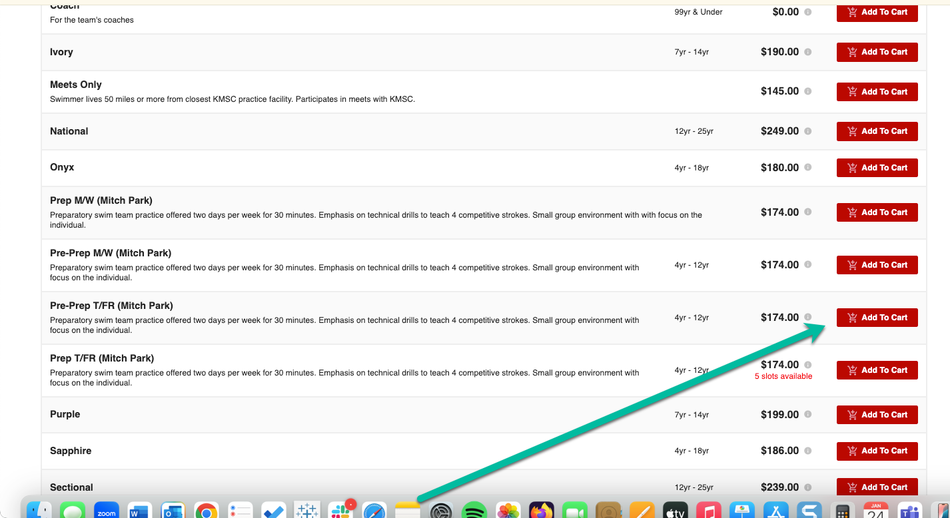Add Meets Only registration to cart
The width and height of the screenshot is (950, 518).
click(877, 92)
